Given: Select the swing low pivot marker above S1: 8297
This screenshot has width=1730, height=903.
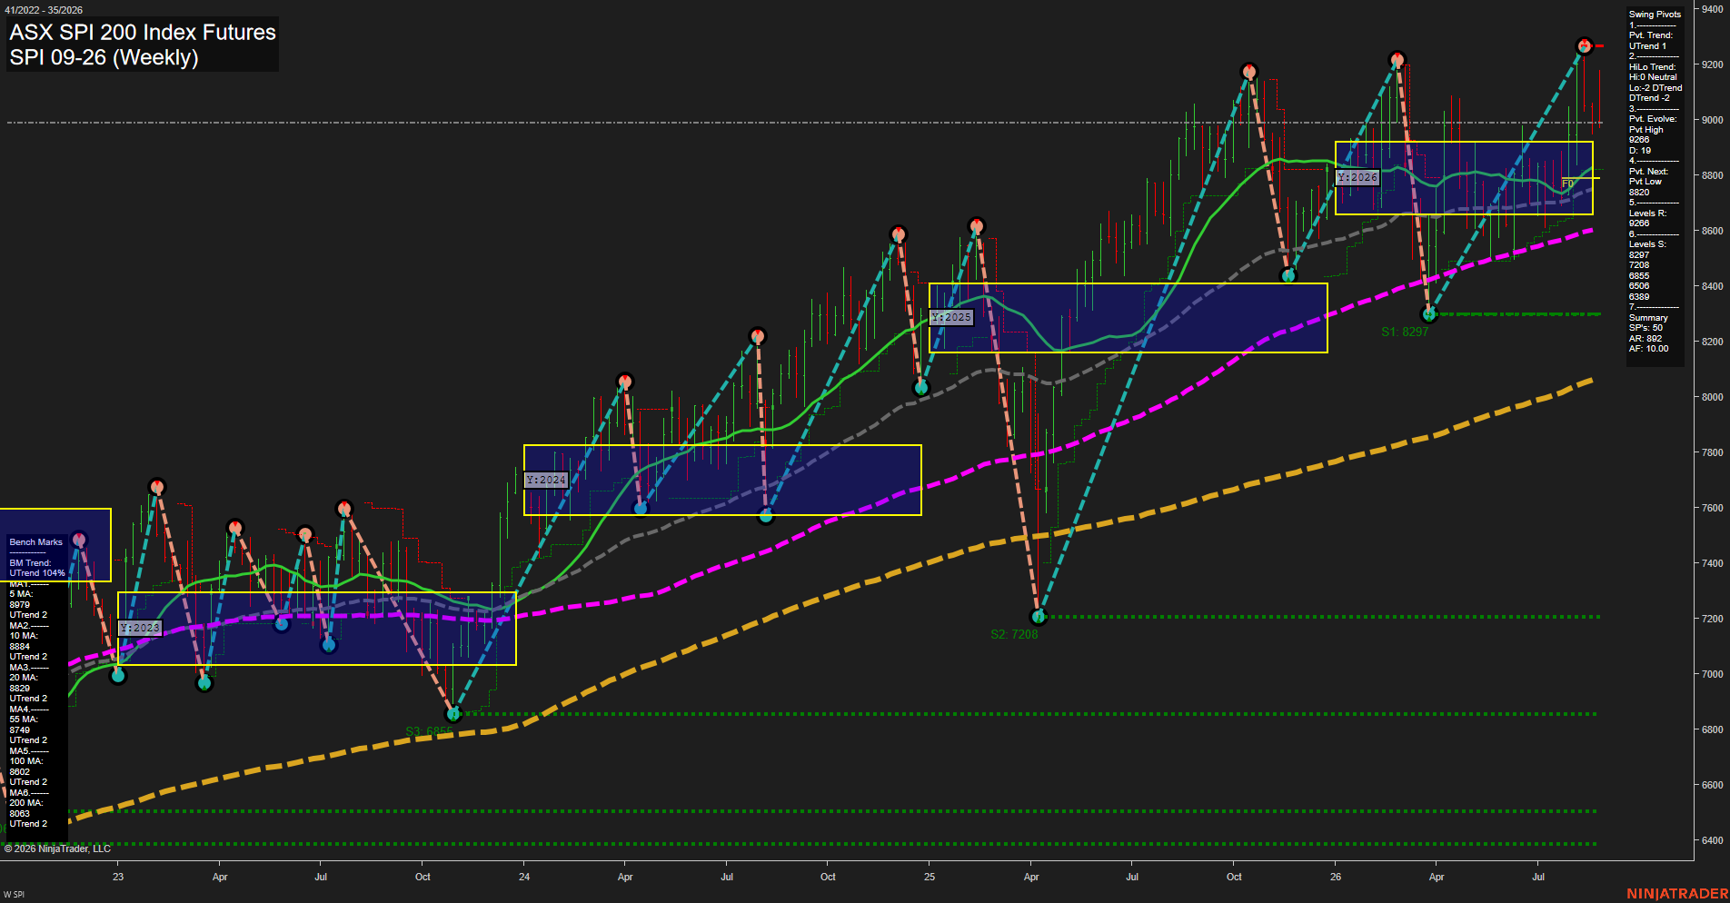Looking at the screenshot, I should click(x=1429, y=314).
